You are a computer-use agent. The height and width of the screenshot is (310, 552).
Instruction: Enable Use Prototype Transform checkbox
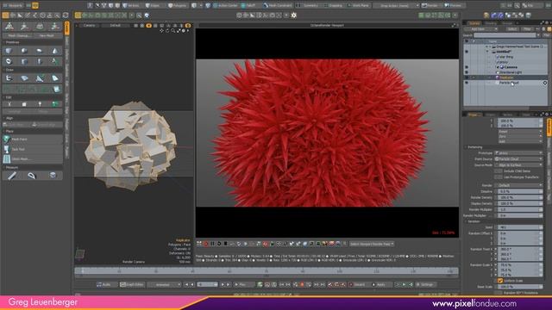[x=498, y=177]
